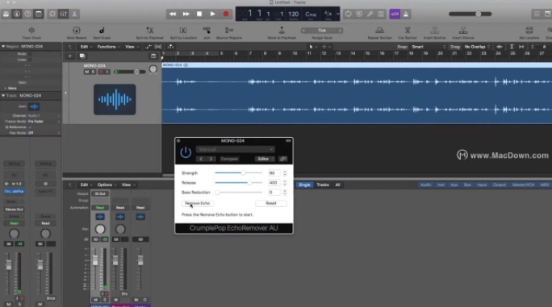
Task: Mute the MONO-024 track header
Action: click(86, 72)
